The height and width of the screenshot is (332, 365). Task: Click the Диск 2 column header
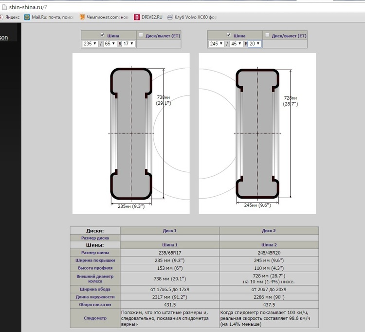pyautogui.click(x=269, y=231)
